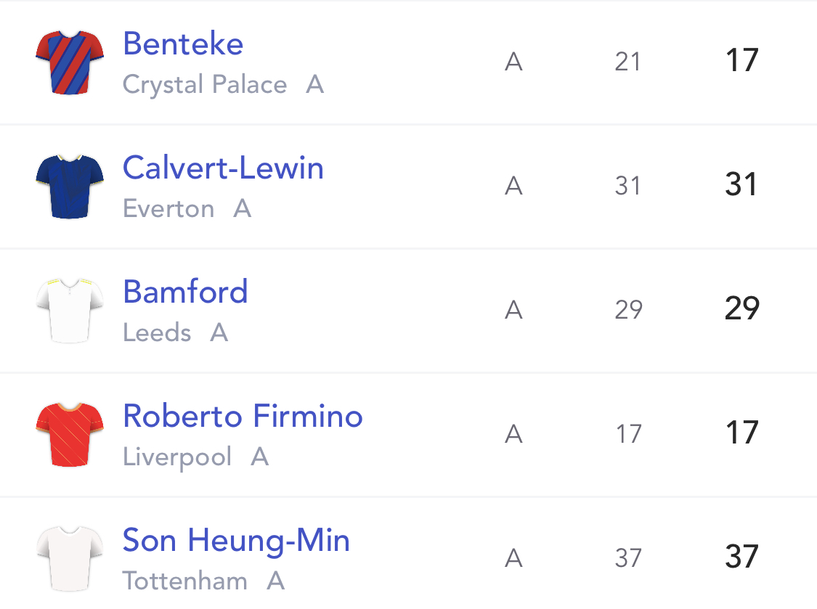Click the Everton team label

(x=168, y=209)
